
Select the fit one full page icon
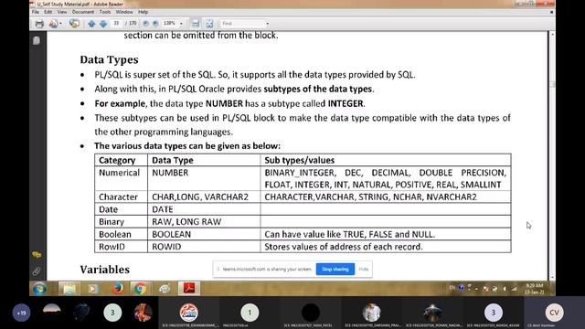tap(209, 24)
